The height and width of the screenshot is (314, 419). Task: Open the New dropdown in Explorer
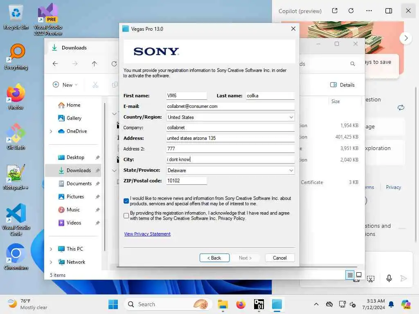65,85
